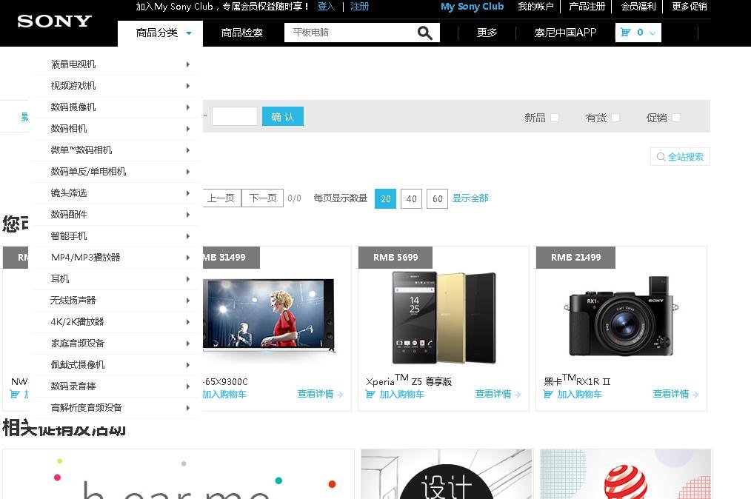This screenshot has width=751, height=499.
Task: Expand the 液晶电视机 category submenu
Action: point(188,64)
